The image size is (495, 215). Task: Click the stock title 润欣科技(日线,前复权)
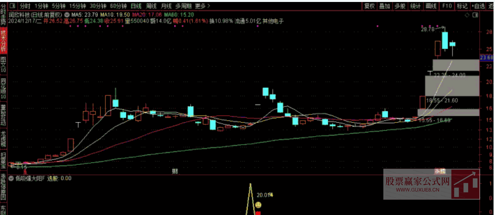coord(36,14)
